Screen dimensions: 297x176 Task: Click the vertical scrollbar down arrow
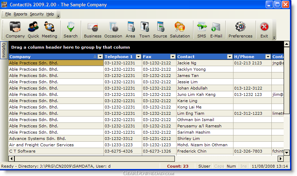click(286, 153)
